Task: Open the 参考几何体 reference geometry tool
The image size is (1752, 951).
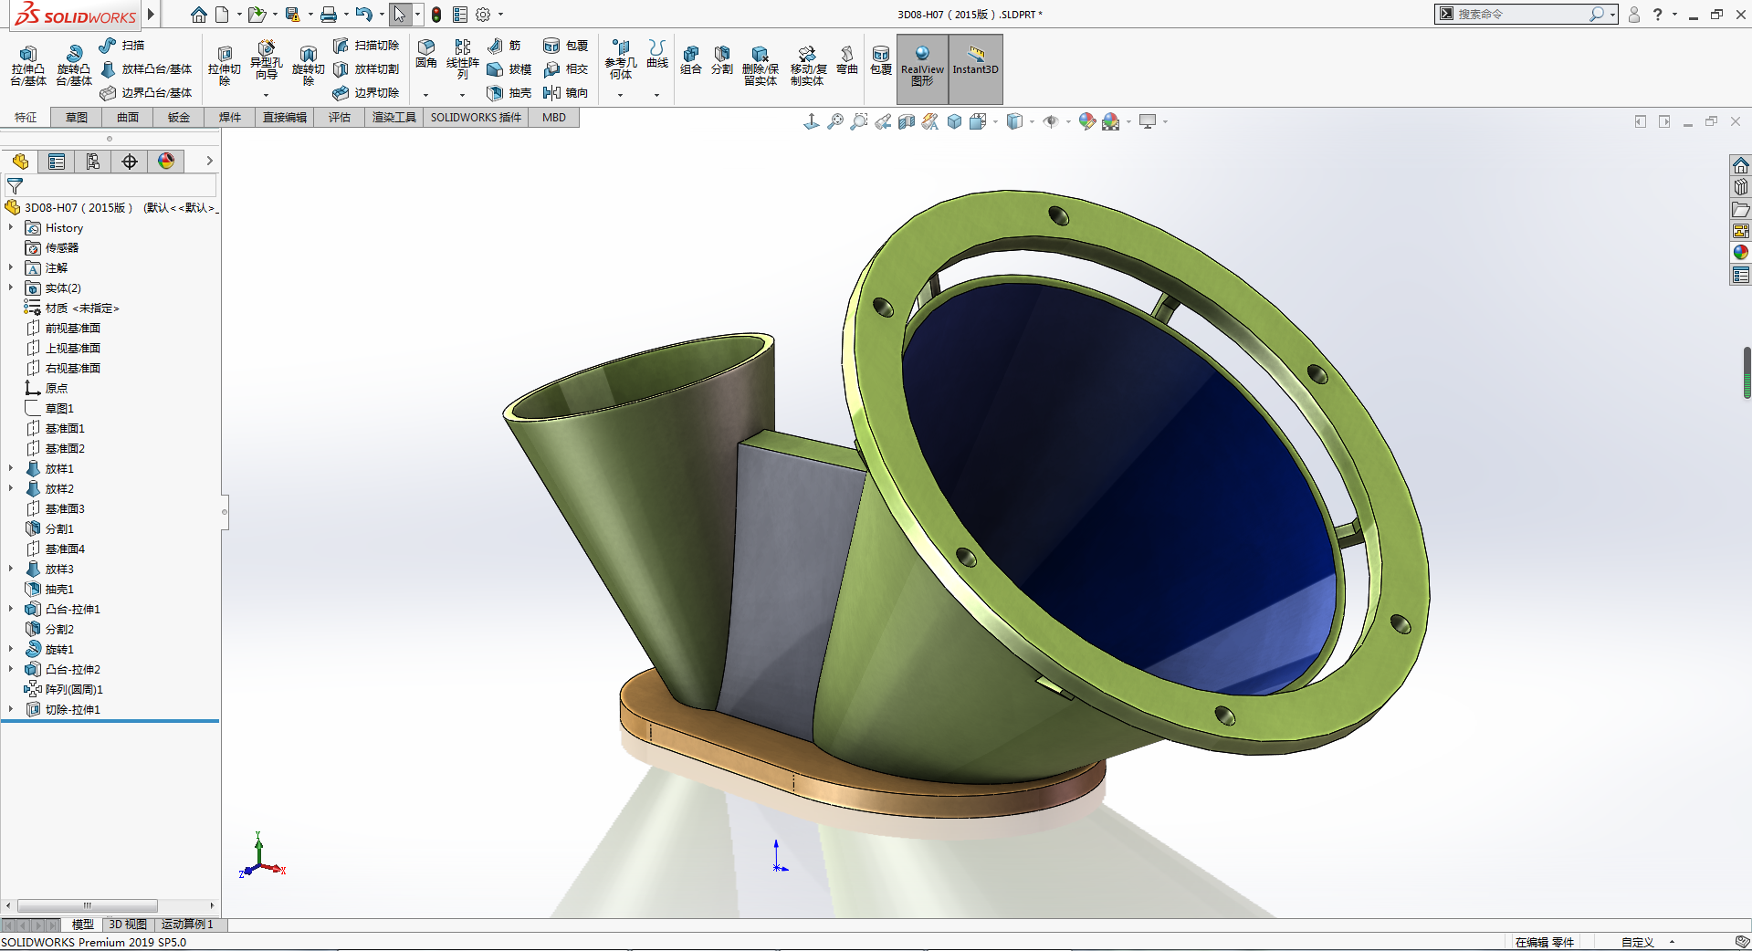Action: point(621,59)
